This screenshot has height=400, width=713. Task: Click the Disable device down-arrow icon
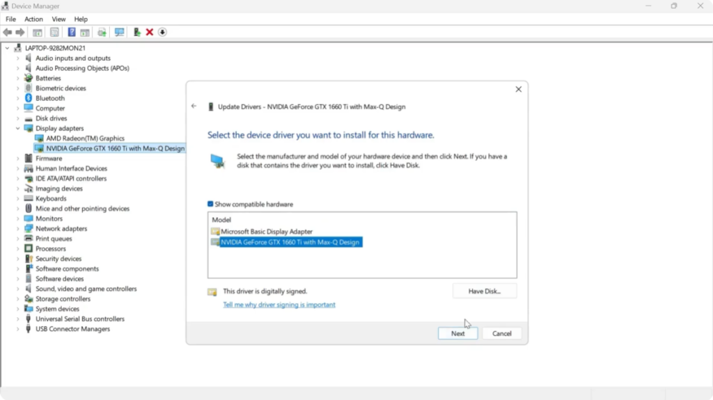coord(162,32)
